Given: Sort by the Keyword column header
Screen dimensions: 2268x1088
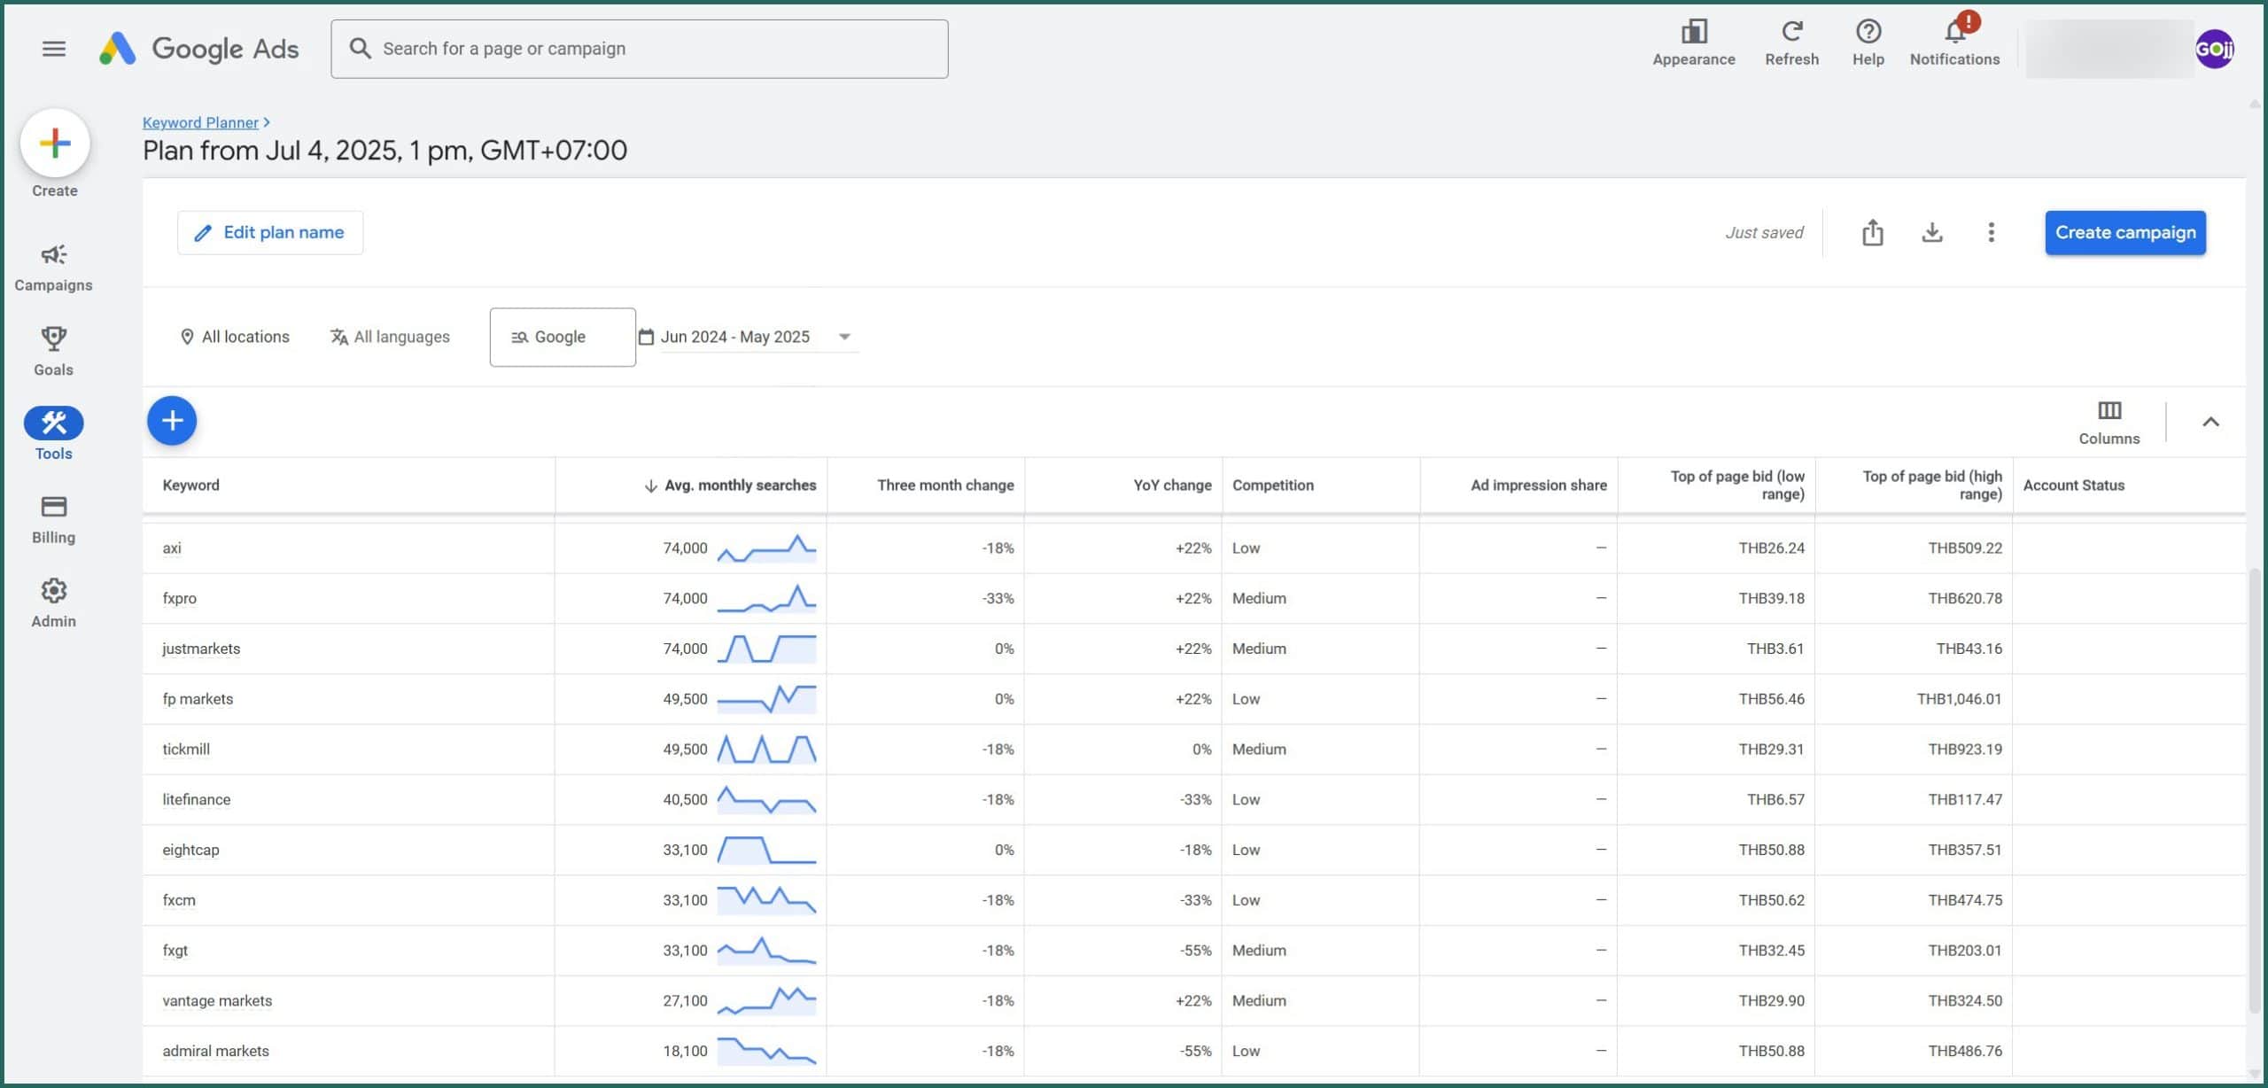Looking at the screenshot, I should pos(190,486).
